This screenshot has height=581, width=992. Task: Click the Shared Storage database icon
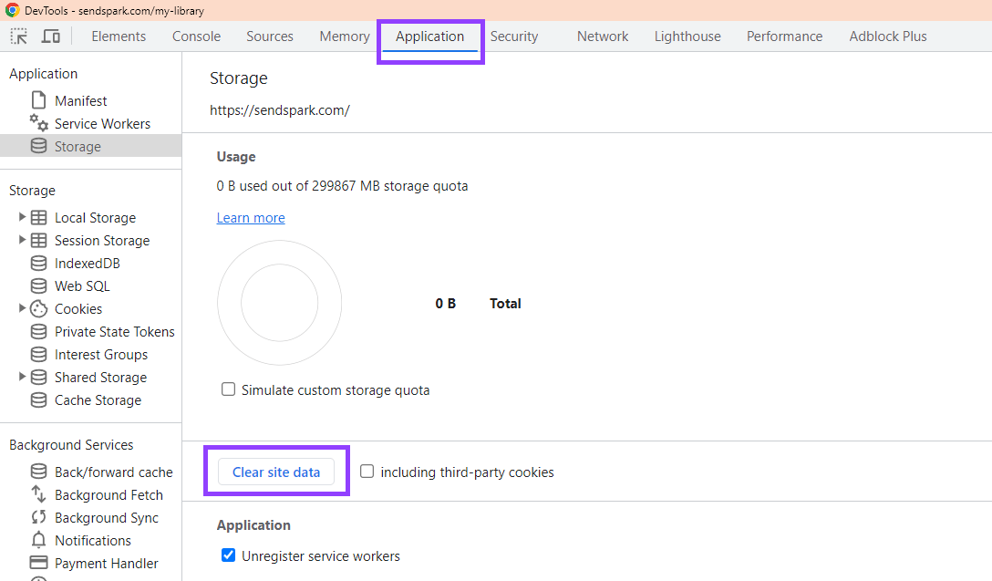point(38,378)
